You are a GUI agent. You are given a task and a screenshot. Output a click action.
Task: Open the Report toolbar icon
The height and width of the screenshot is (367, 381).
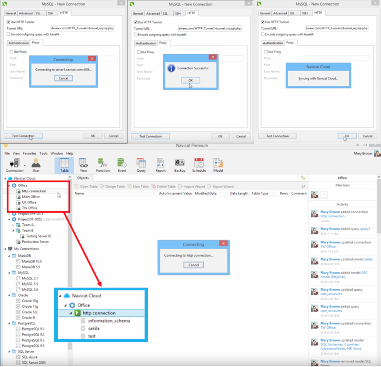(160, 165)
